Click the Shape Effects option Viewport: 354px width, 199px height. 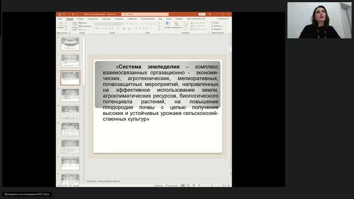[x=199, y=29]
